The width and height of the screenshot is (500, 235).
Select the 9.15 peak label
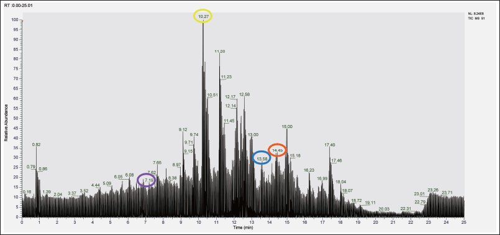click(x=188, y=151)
